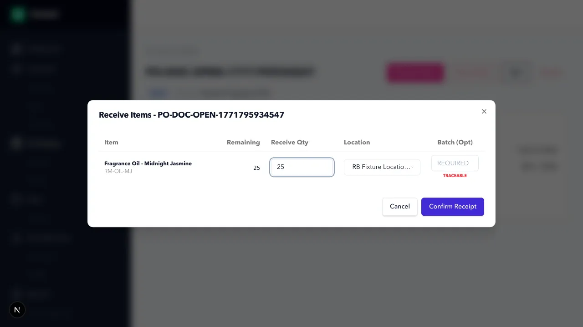Click the second sidebar navigation icon
583x327 pixels.
tap(16, 69)
